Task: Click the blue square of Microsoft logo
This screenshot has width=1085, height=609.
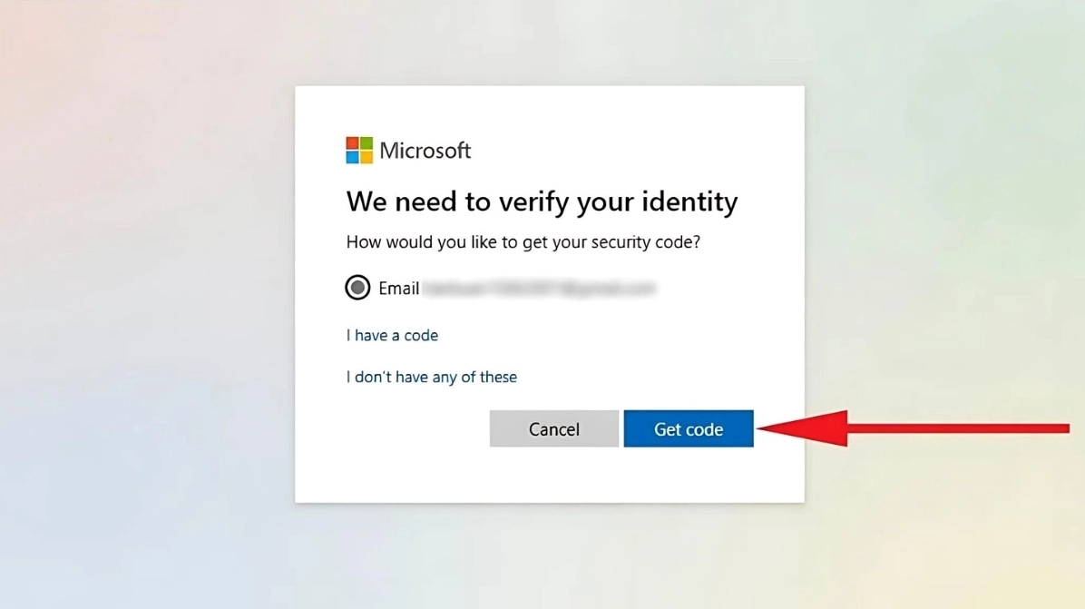Action: coord(352,157)
